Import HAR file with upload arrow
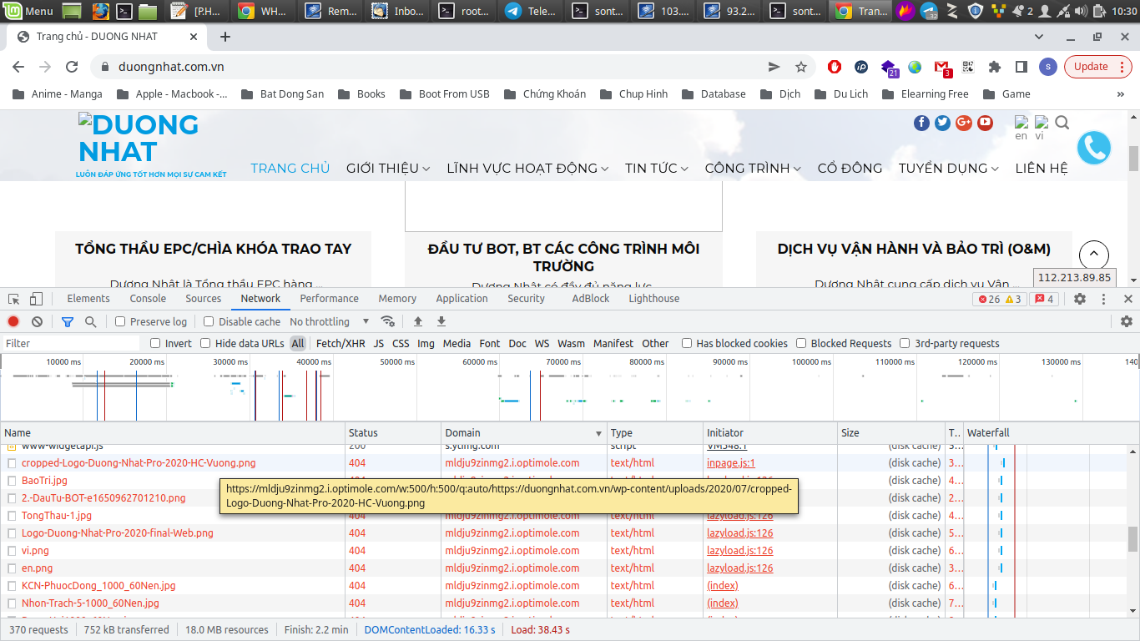The height and width of the screenshot is (641, 1140). (418, 321)
